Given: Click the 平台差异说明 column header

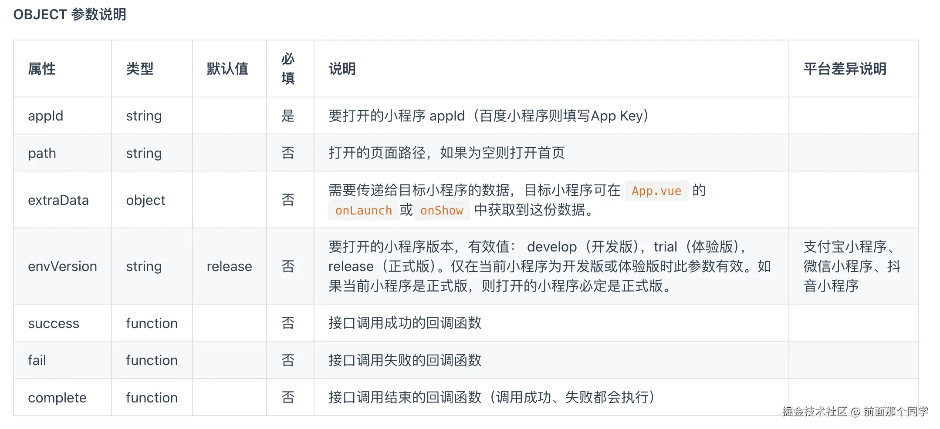Looking at the screenshot, I should pyautogui.click(x=845, y=69).
